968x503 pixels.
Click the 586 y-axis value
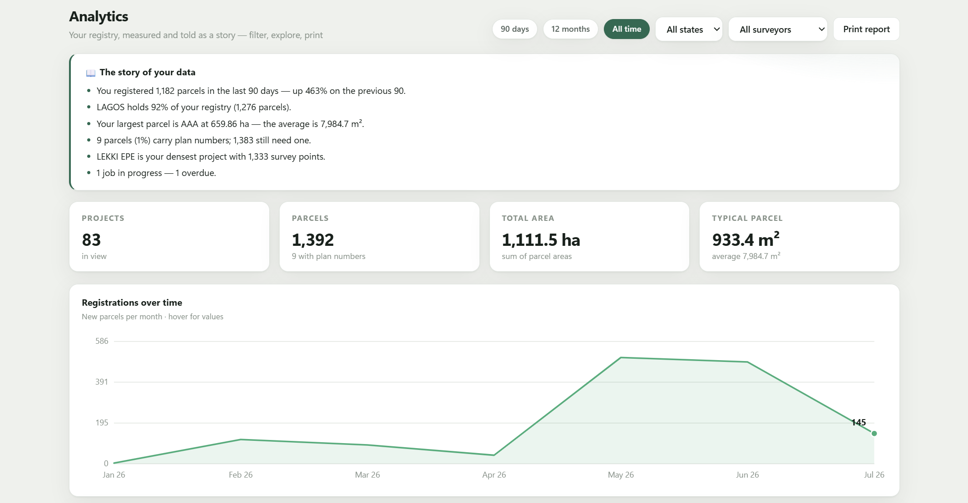(x=102, y=341)
